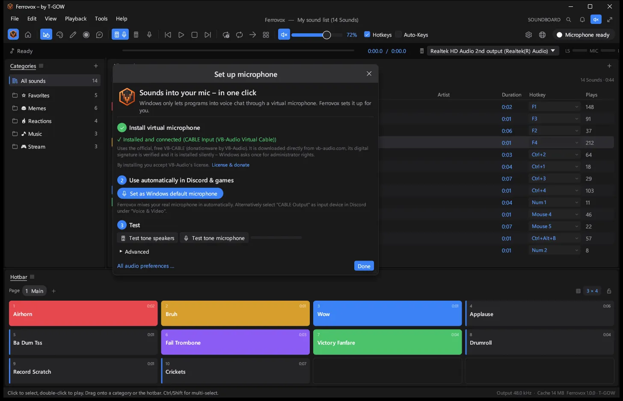Click the mute speaker icon beside volume
The height and width of the screenshot is (401, 623).
(284, 35)
